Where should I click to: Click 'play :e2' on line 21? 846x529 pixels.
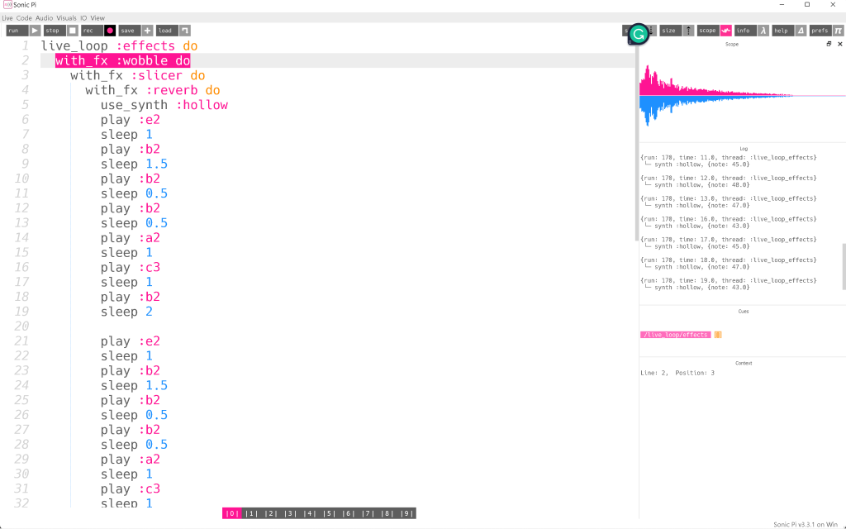130,341
